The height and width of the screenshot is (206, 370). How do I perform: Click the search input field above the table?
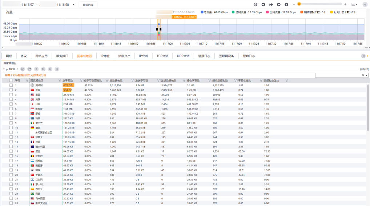[x=338, y=75]
